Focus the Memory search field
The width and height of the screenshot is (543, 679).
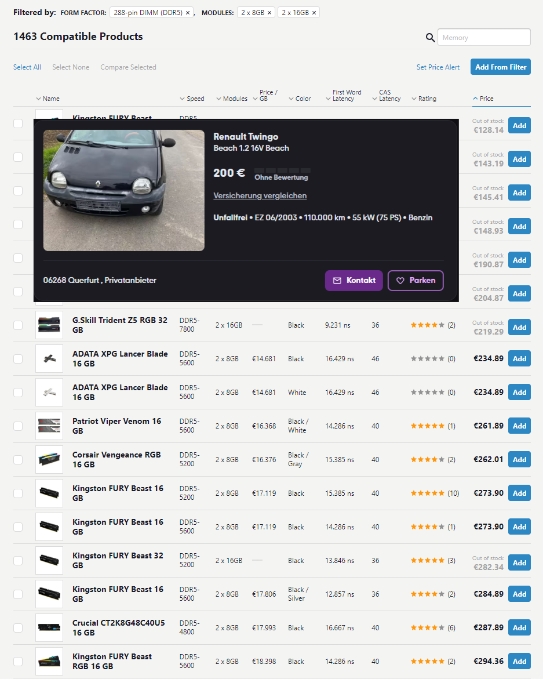484,38
